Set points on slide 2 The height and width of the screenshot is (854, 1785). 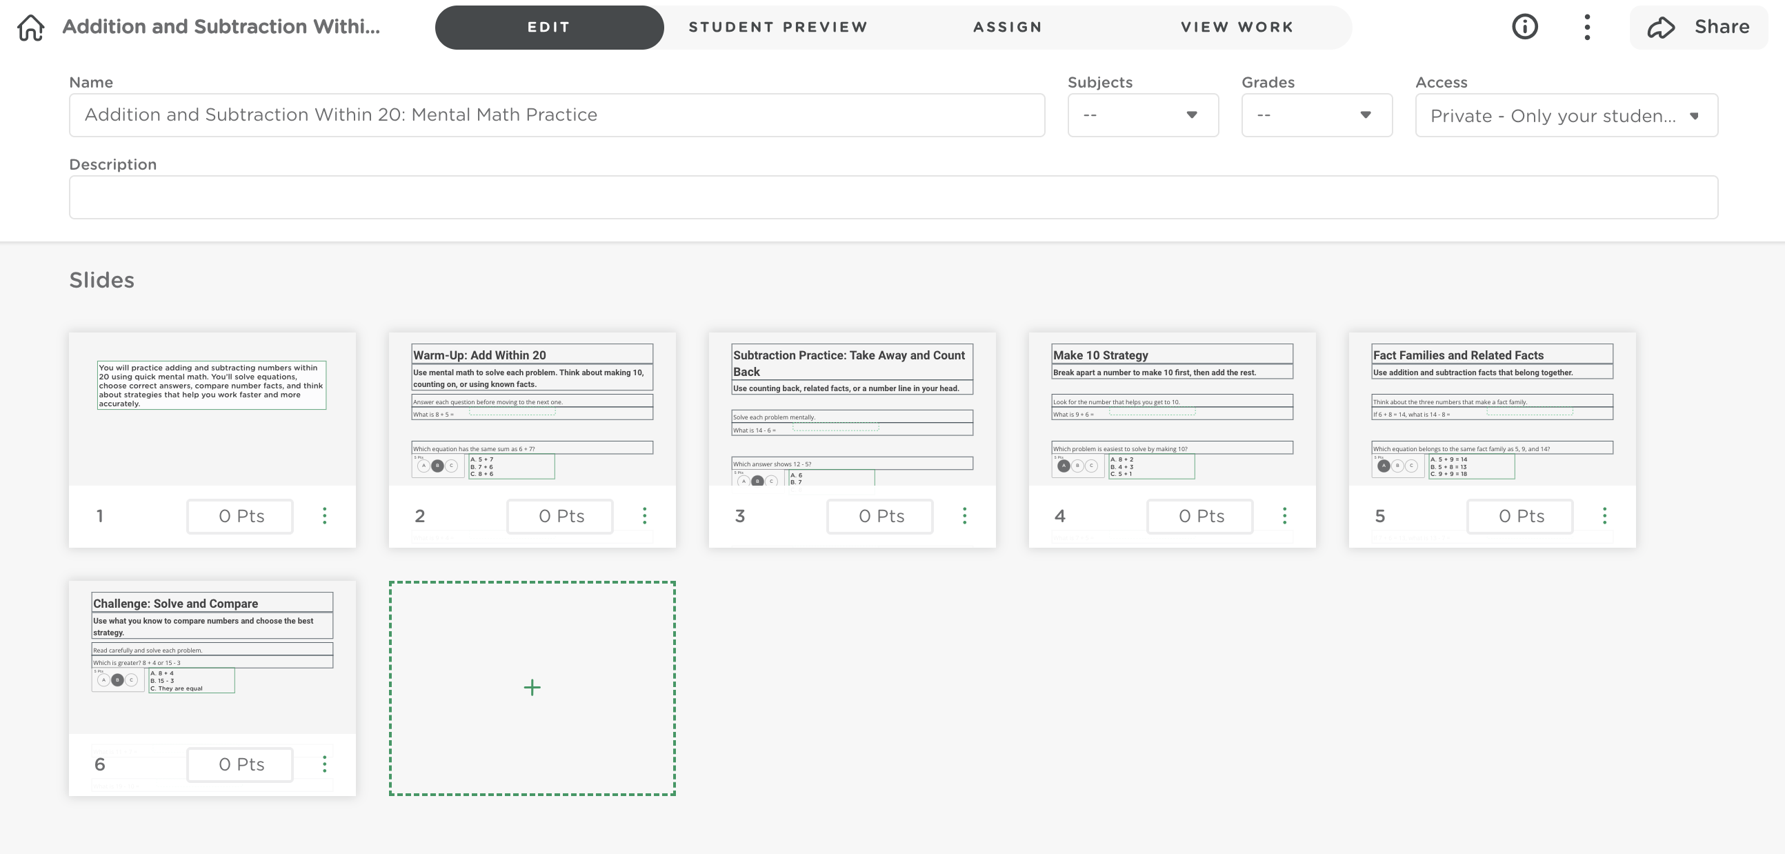561,517
